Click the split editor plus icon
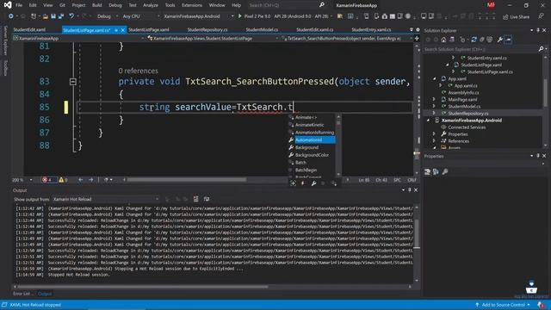 click(x=417, y=38)
